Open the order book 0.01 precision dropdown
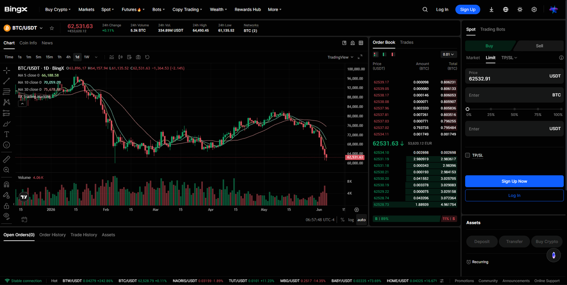Image resolution: width=567 pixels, height=285 pixels. coord(449,54)
